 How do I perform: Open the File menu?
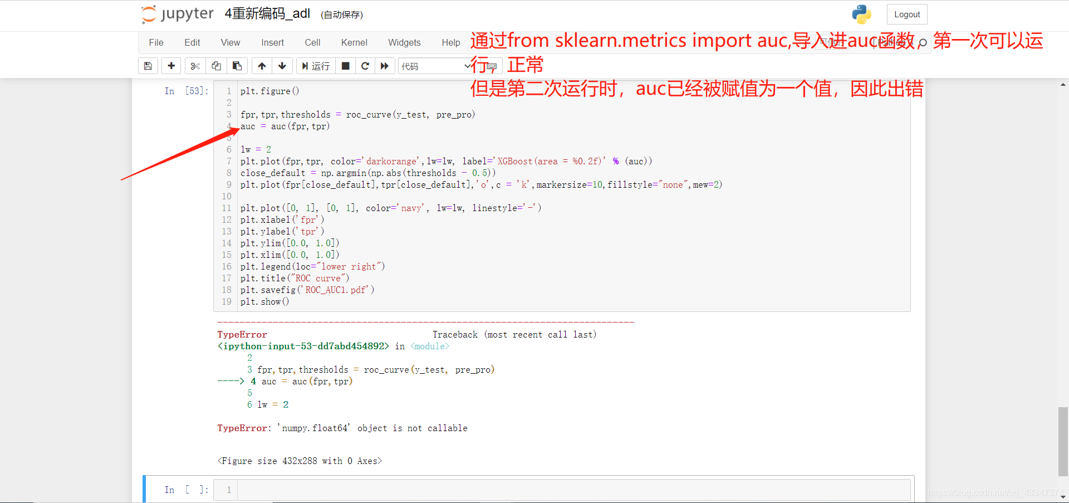pos(156,42)
